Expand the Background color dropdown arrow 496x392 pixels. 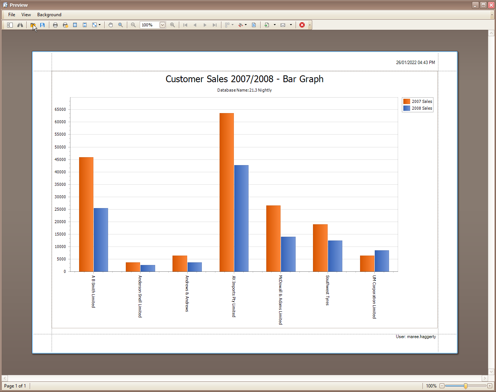[x=246, y=25]
